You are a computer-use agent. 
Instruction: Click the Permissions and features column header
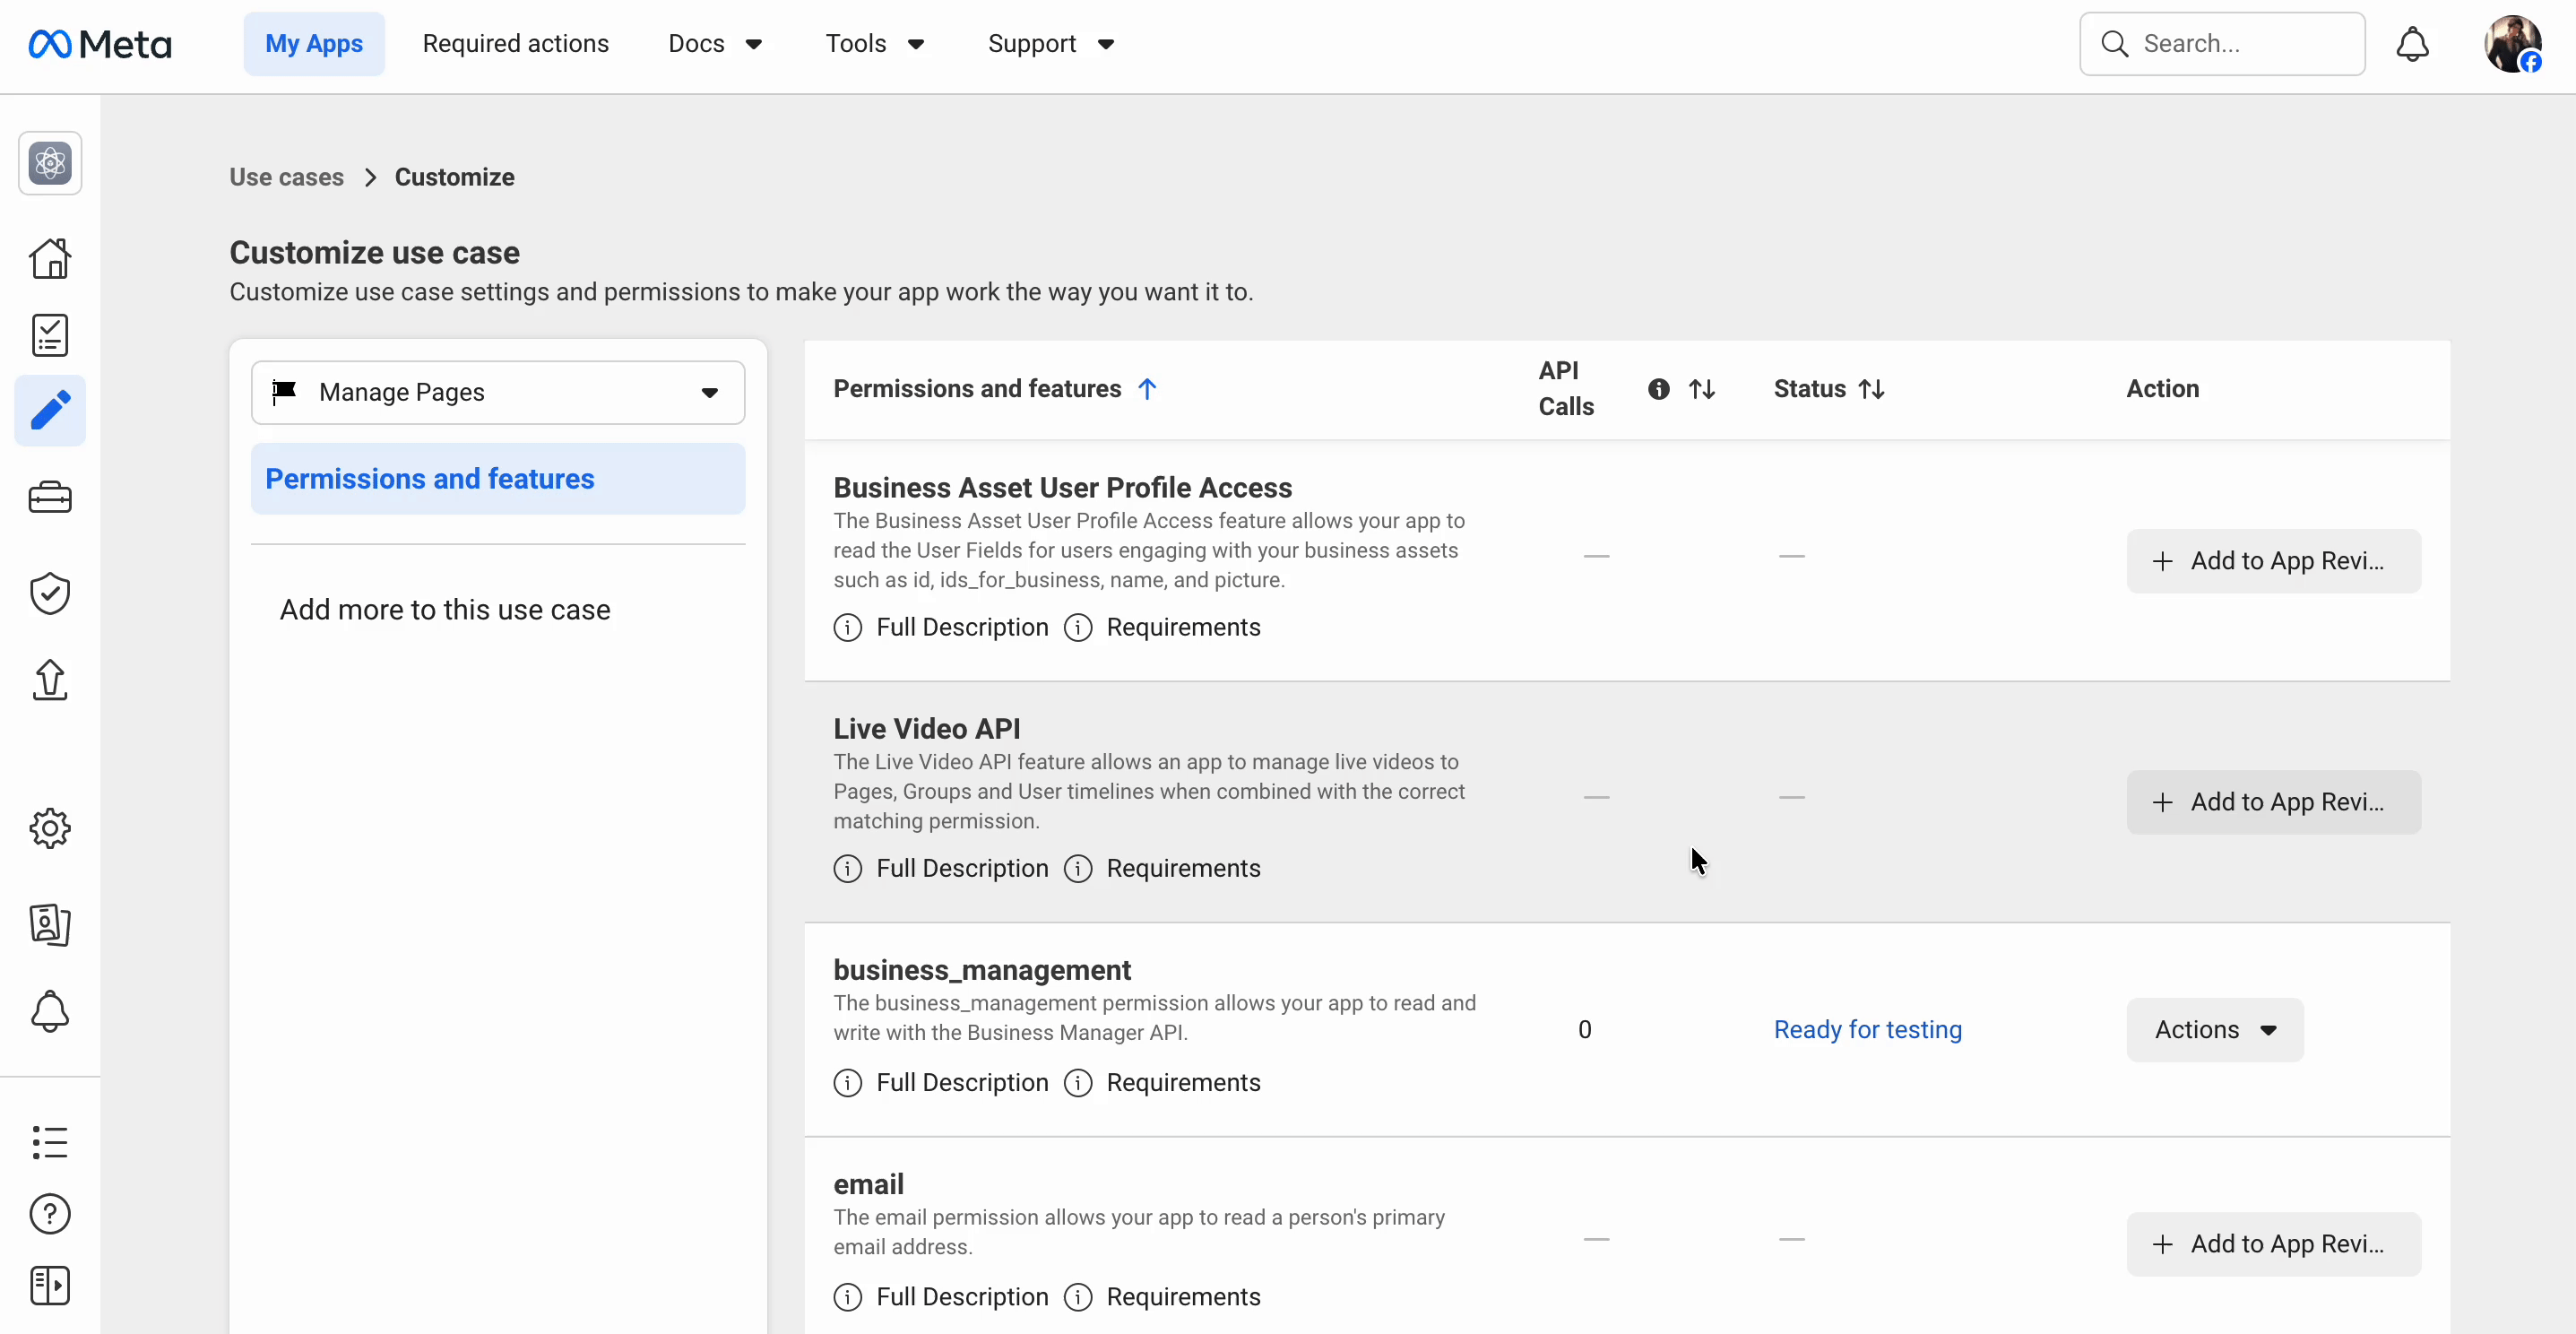point(977,389)
